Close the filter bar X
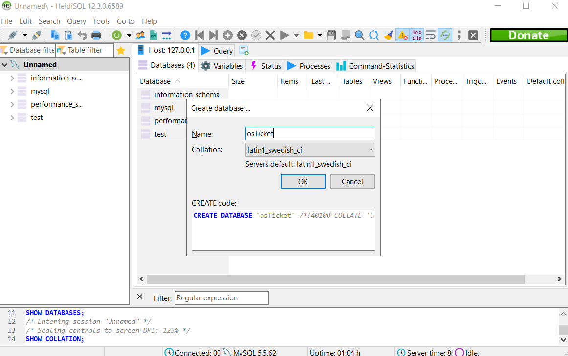The image size is (568, 356). coord(140,297)
